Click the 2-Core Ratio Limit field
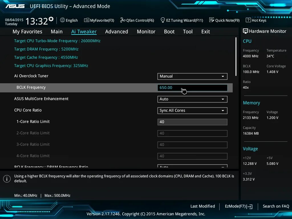The width and height of the screenshot is (292, 219). (192, 133)
